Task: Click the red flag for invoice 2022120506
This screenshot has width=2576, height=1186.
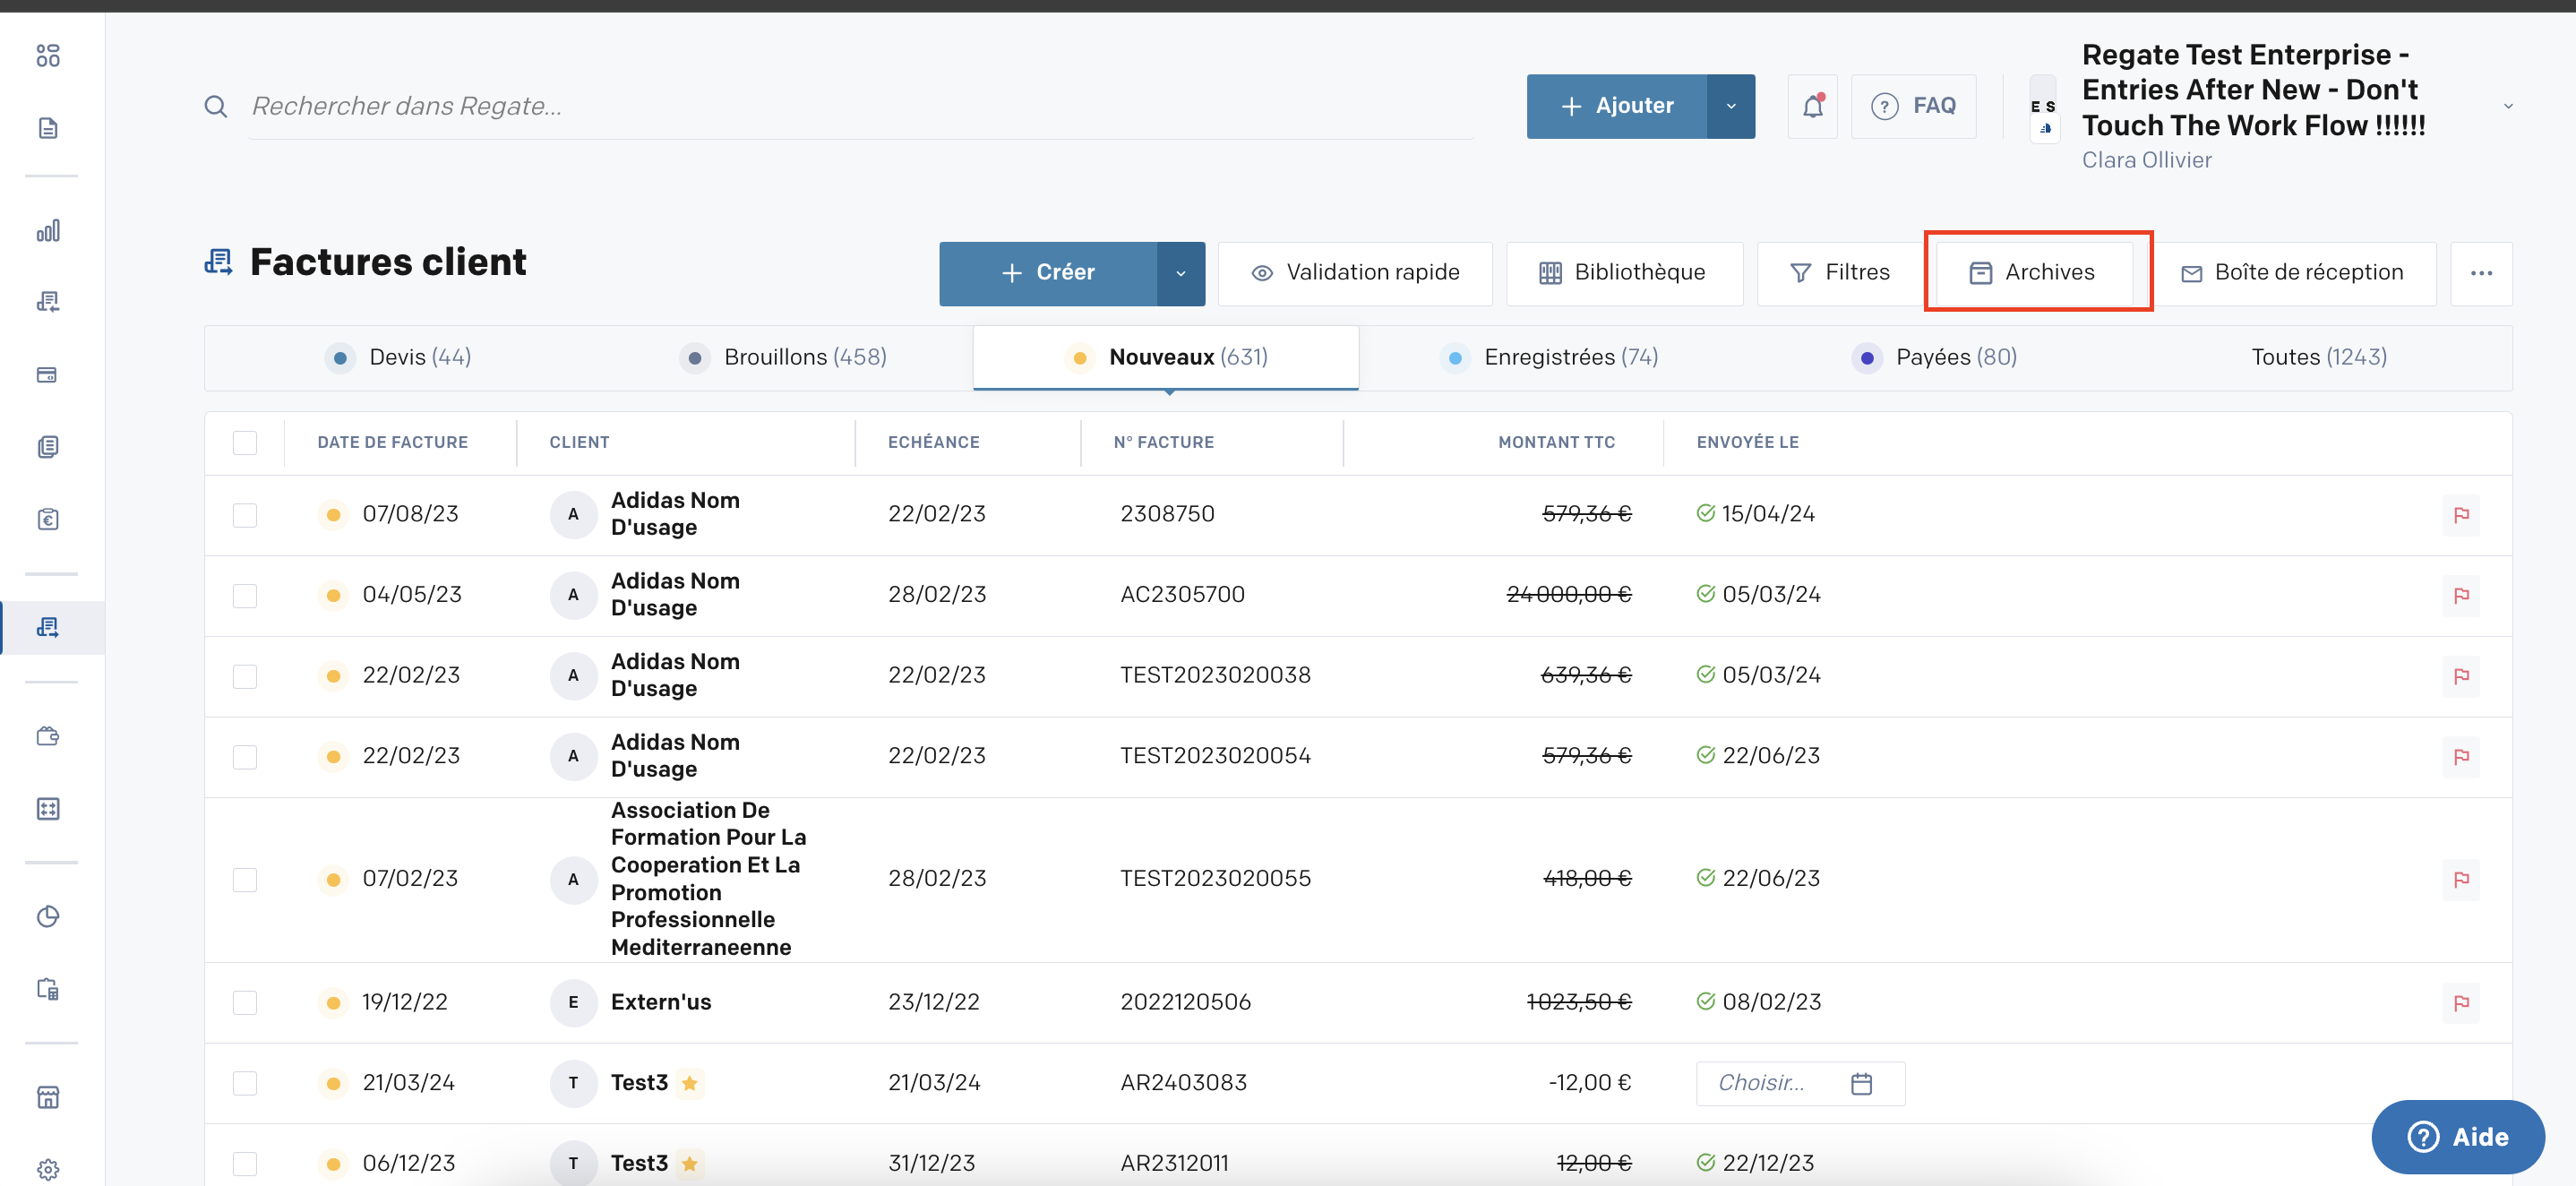Action: tap(2460, 1003)
